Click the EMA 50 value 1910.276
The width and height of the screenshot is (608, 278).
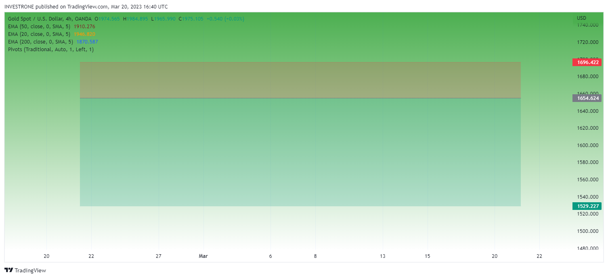84,26
